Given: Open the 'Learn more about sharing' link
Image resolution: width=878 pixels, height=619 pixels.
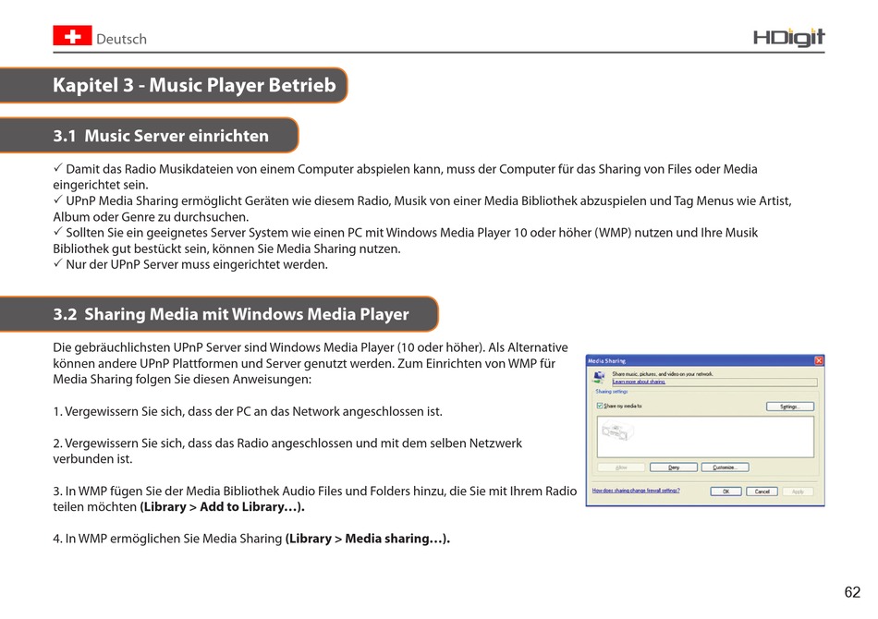Looking at the screenshot, I should [639, 382].
